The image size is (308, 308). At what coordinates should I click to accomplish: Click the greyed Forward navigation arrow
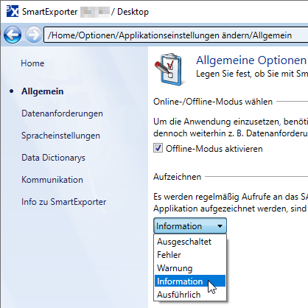(x=34, y=35)
